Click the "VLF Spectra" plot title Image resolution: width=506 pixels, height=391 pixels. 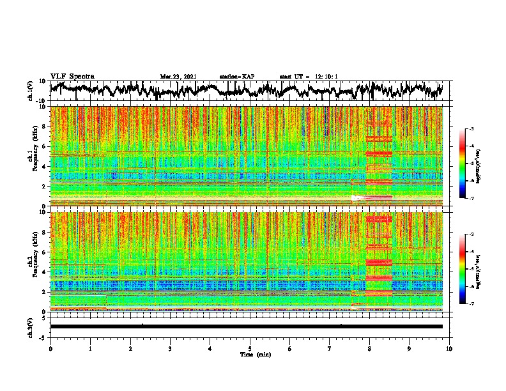pos(72,77)
